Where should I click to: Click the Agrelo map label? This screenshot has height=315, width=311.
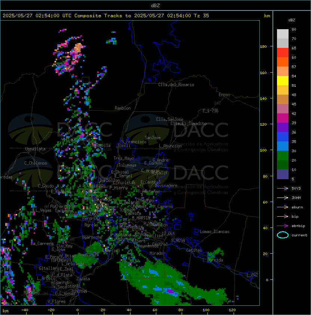coord(91,225)
